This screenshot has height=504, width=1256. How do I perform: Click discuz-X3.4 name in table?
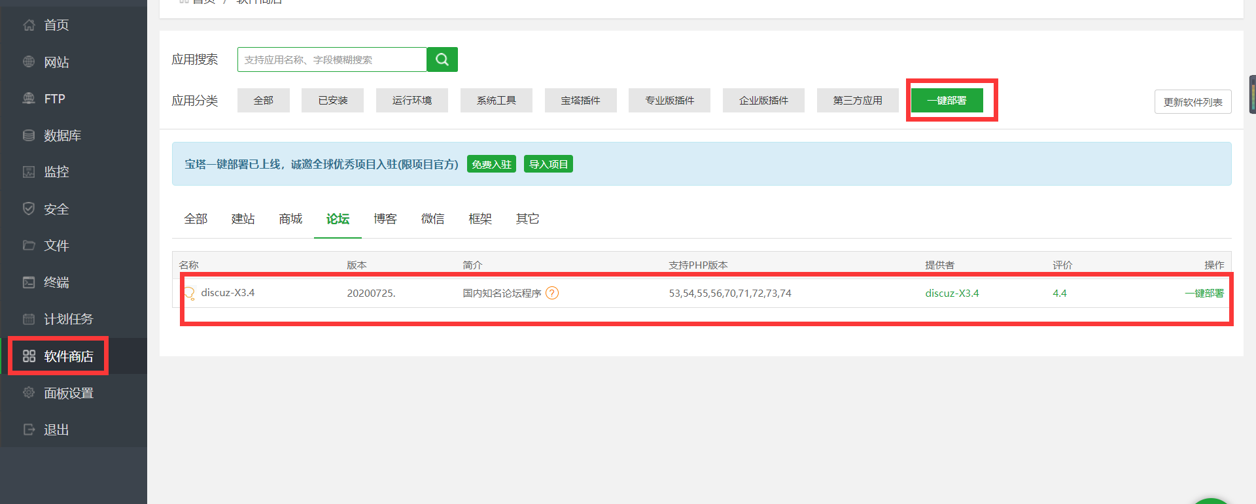click(228, 293)
